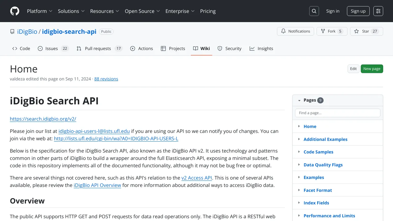Open the Additional Examples wiki page
The width and height of the screenshot is (393, 221).
[325, 139]
